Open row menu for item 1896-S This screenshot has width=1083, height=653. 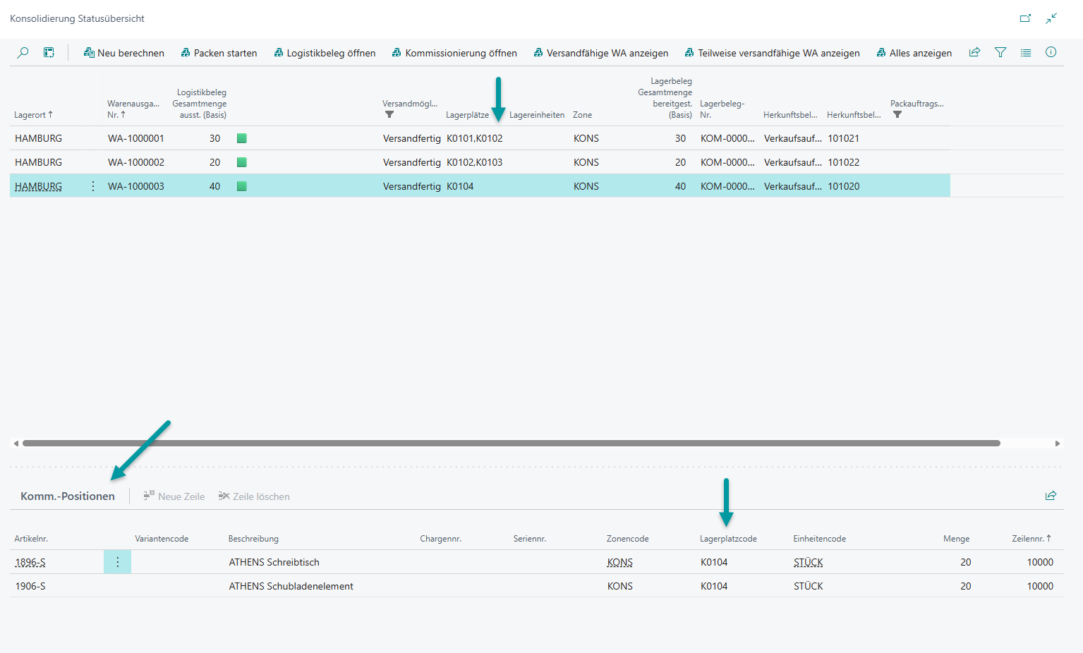tap(117, 562)
